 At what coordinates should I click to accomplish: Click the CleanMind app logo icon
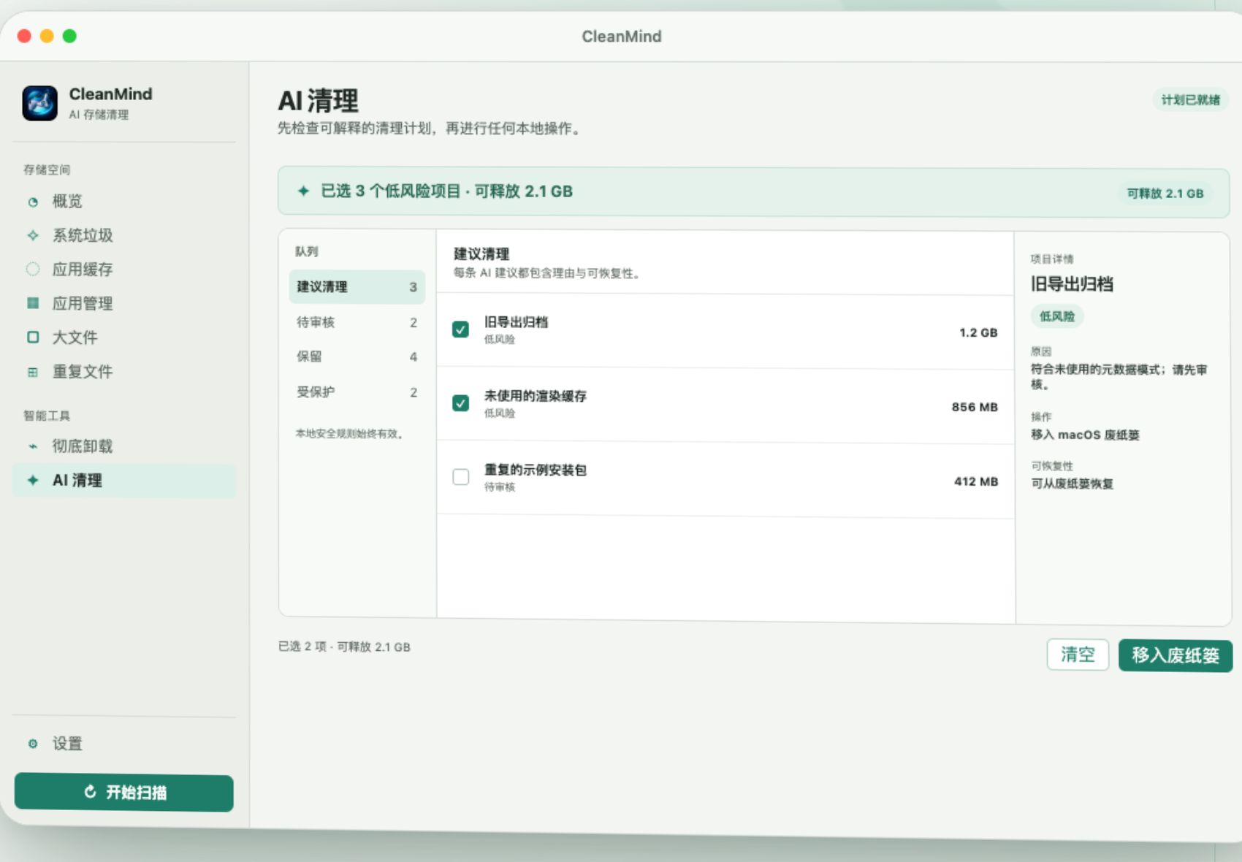[x=39, y=103]
